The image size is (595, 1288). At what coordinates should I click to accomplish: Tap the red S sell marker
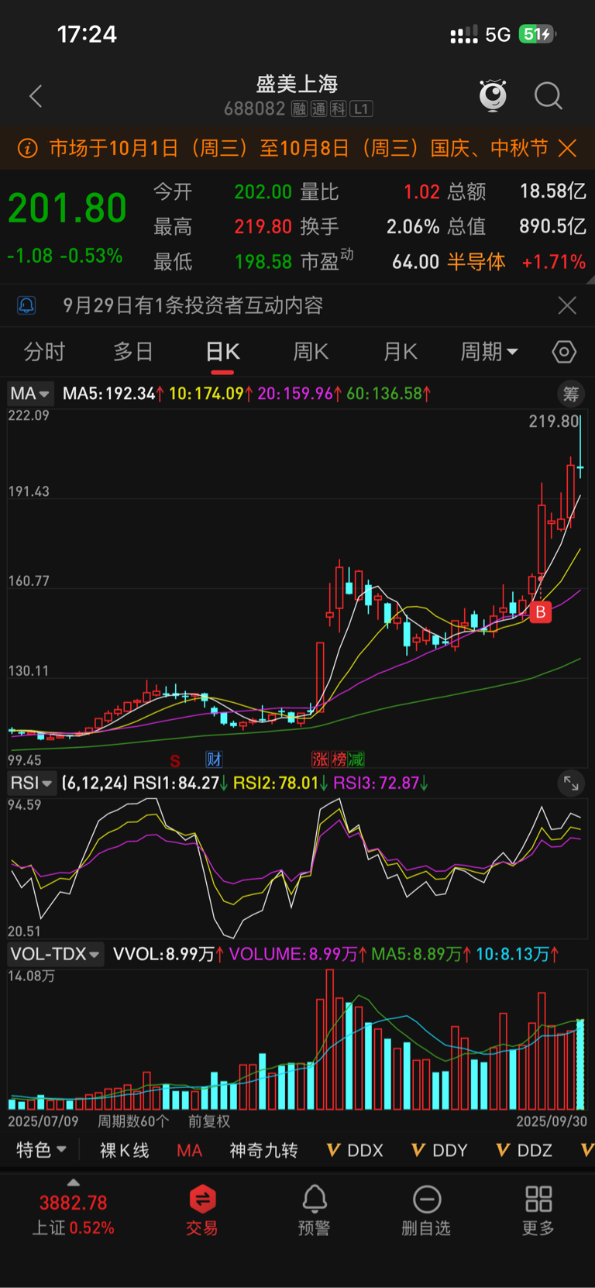click(x=175, y=760)
